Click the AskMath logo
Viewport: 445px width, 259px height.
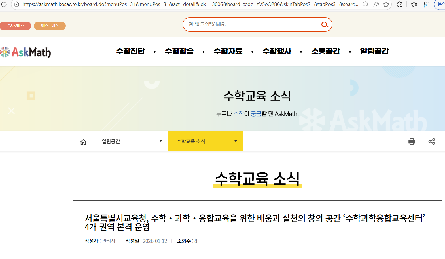(26, 52)
